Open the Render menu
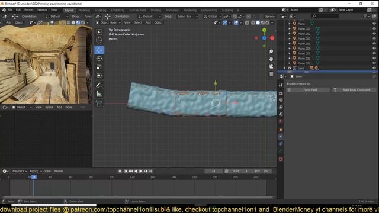379x213 pixels. [x=29, y=10]
